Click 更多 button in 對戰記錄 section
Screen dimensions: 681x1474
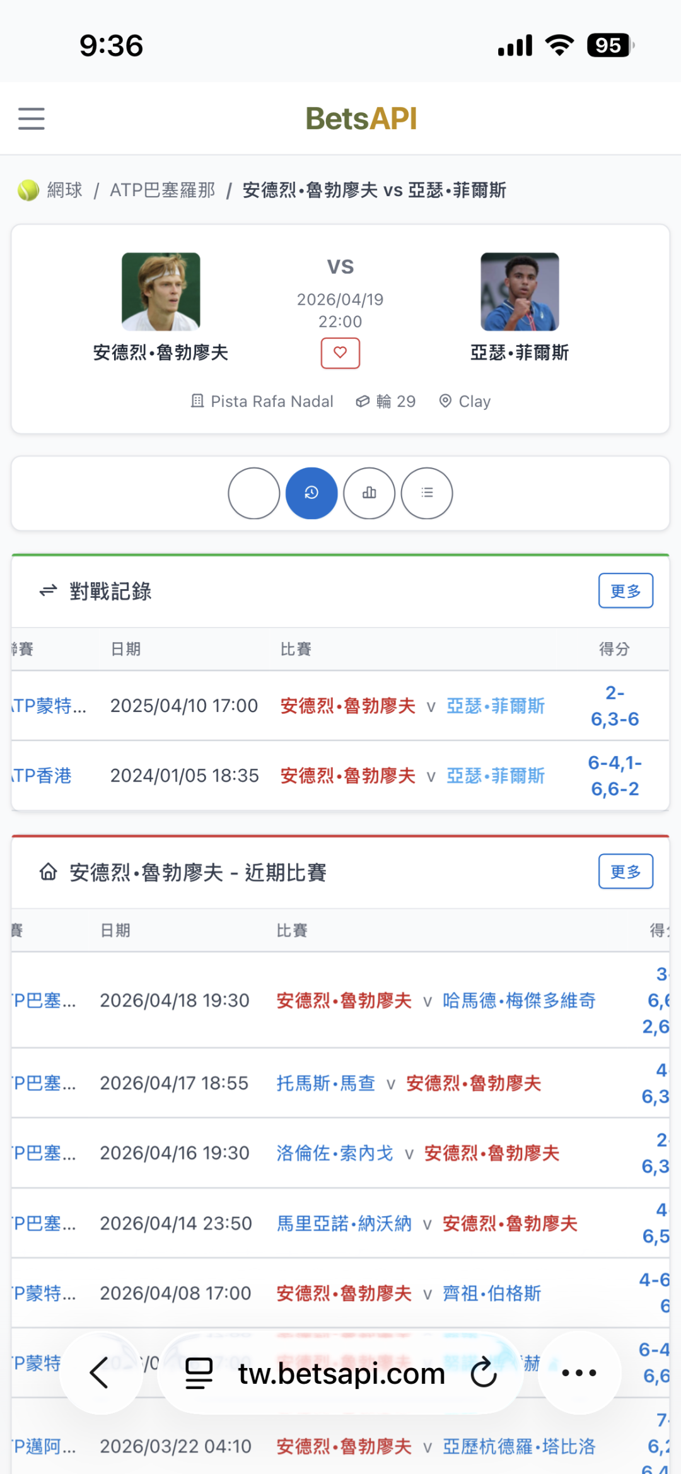(626, 591)
